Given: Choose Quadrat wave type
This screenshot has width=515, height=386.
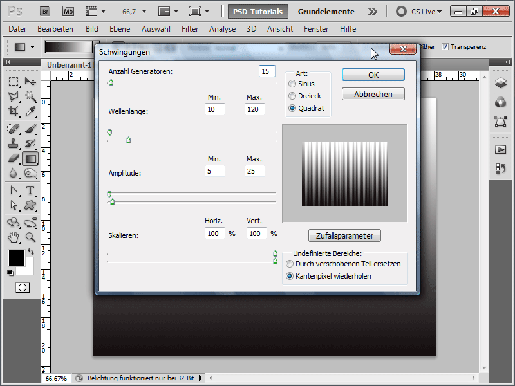Looking at the screenshot, I should (292, 108).
